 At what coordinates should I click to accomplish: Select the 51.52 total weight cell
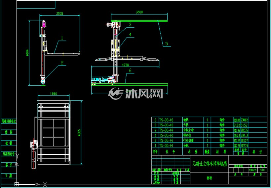coord(244,125)
